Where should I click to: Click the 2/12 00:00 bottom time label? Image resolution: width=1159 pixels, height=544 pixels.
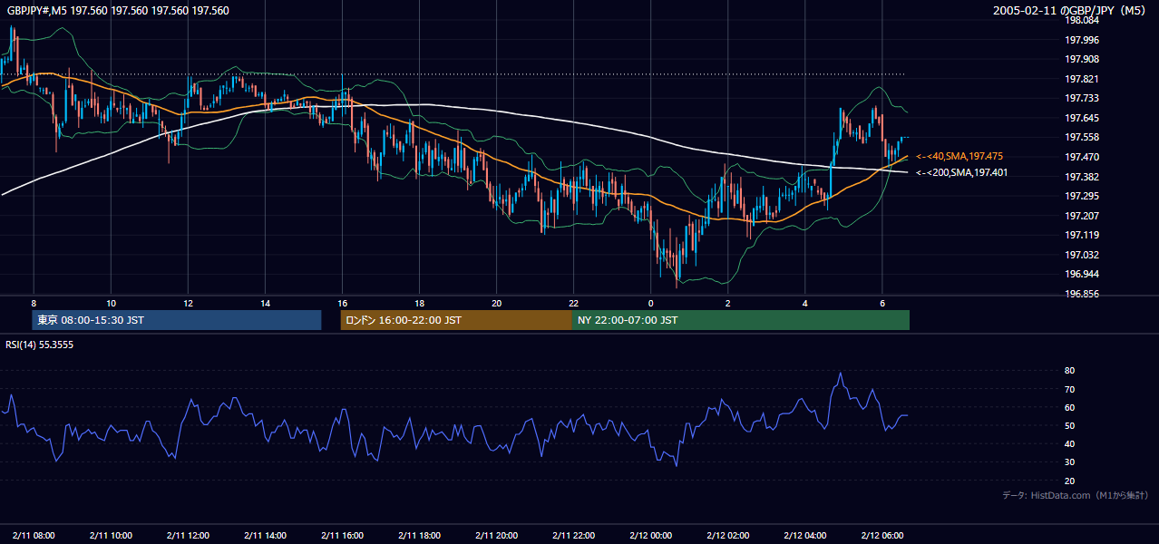[650, 536]
